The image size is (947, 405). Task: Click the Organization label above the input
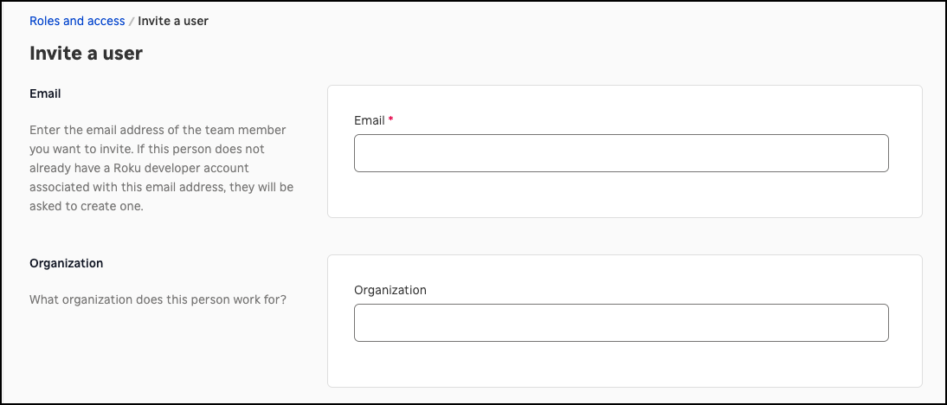click(390, 290)
